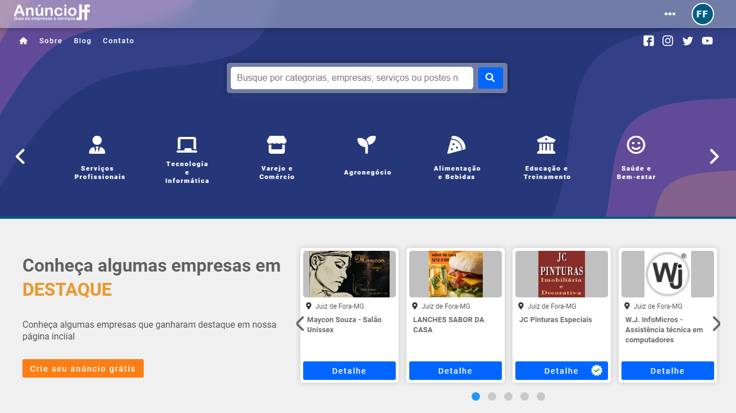This screenshot has width=736, height=413.
Task: Click the W.J. InfoMicros logo thumbnail
Action: pyautogui.click(x=668, y=274)
